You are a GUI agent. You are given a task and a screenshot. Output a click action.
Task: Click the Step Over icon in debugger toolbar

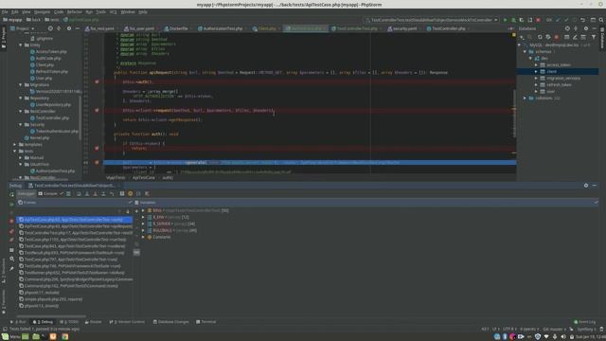(x=79, y=193)
